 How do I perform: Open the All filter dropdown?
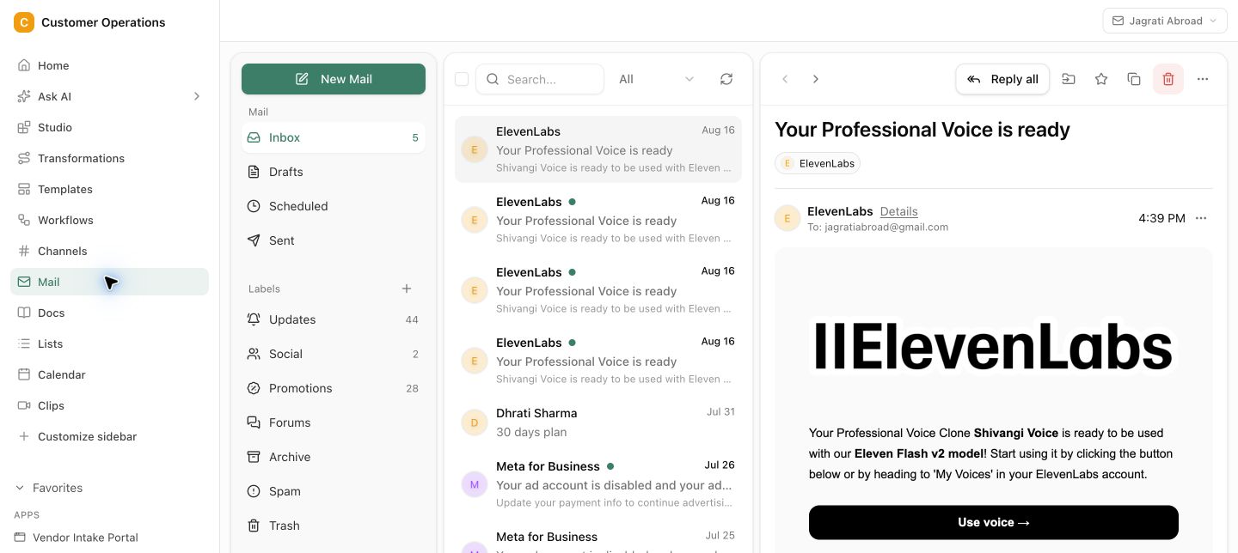(x=656, y=79)
